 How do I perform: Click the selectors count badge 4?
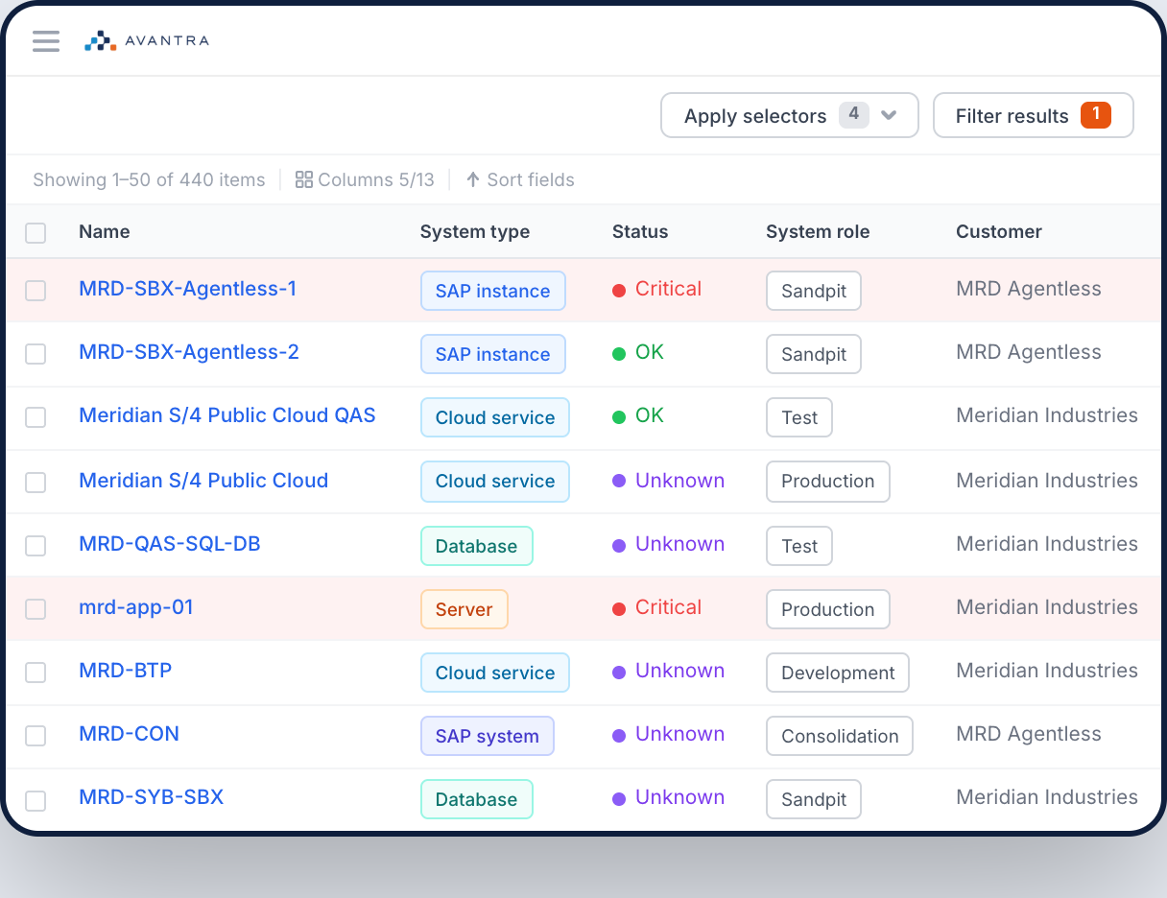[x=853, y=115]
